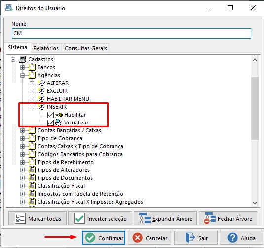The image size is (264, 248).
Task: Expand the Bancos node
Action: [22, 67]
